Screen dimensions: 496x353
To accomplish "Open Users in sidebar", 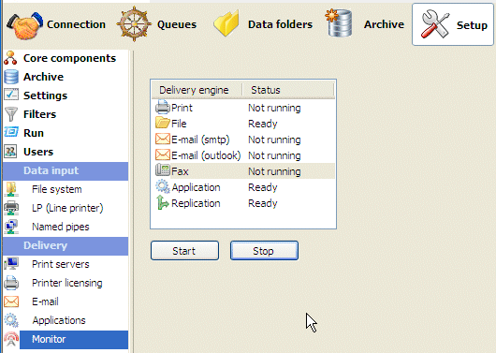I will pos(38,152).
